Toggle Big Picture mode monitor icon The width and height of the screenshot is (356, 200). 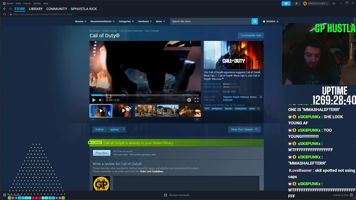(334, 3)
